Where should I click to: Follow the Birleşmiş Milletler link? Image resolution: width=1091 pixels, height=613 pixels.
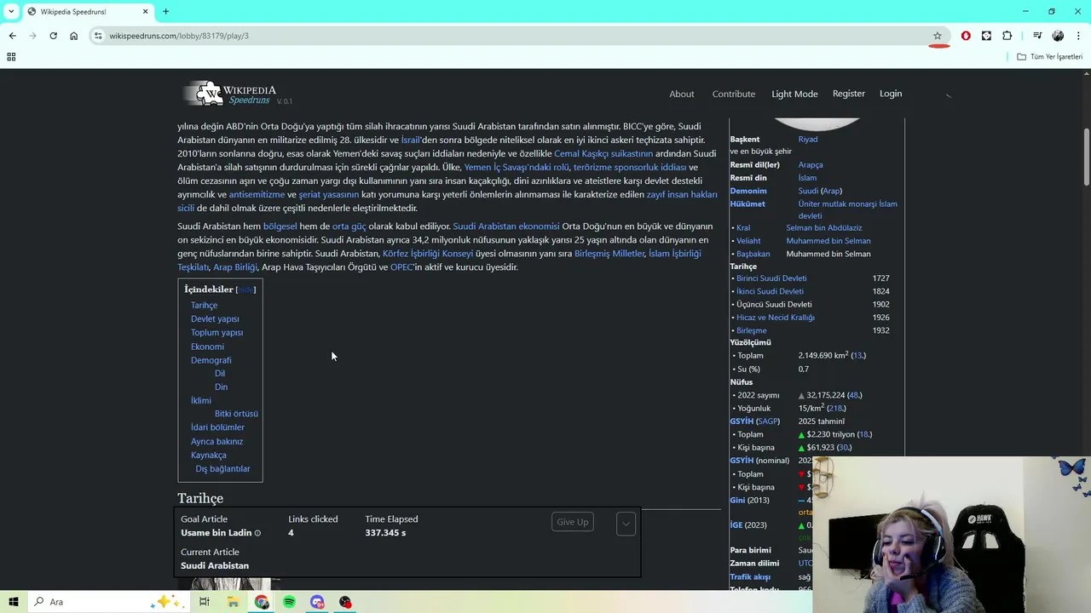(x=609, y=253)
